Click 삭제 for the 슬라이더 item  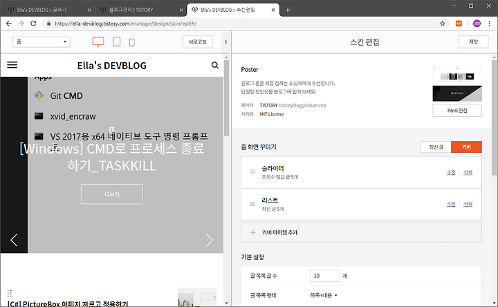[x=468, y=172]
